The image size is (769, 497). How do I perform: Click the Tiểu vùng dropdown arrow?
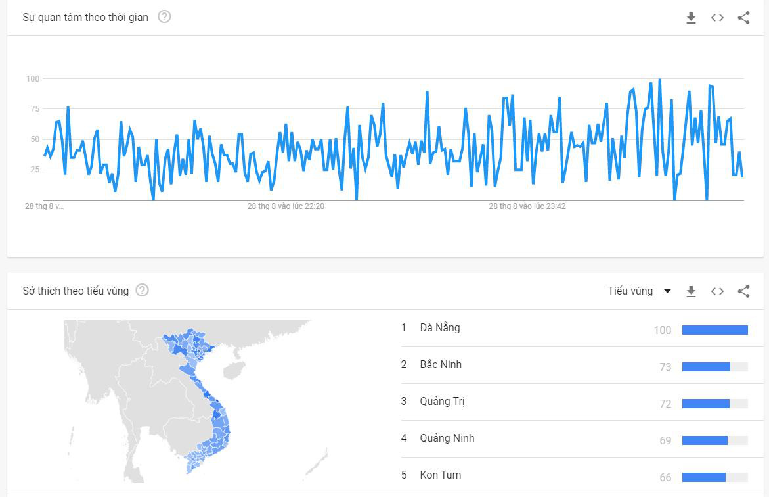tap(667, 291)
